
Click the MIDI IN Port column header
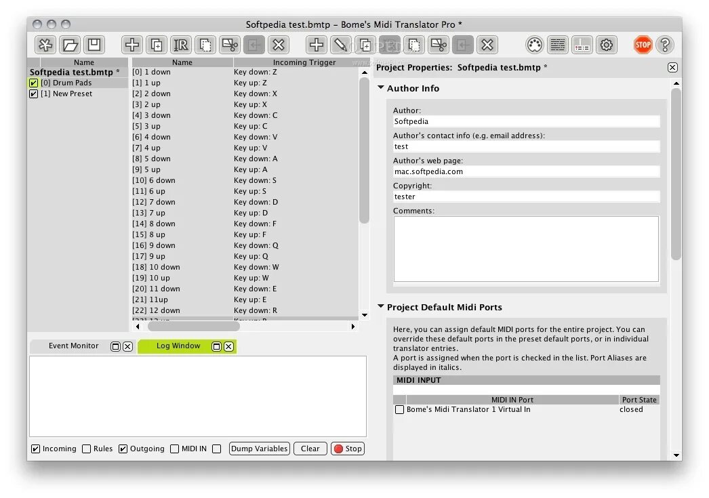[x=512, y=400]
